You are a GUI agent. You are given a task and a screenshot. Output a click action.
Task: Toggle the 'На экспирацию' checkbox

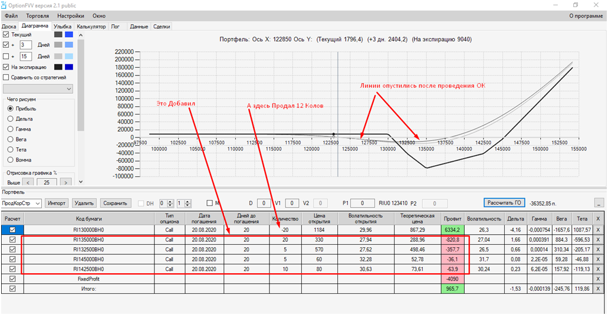tap(6, 67)
